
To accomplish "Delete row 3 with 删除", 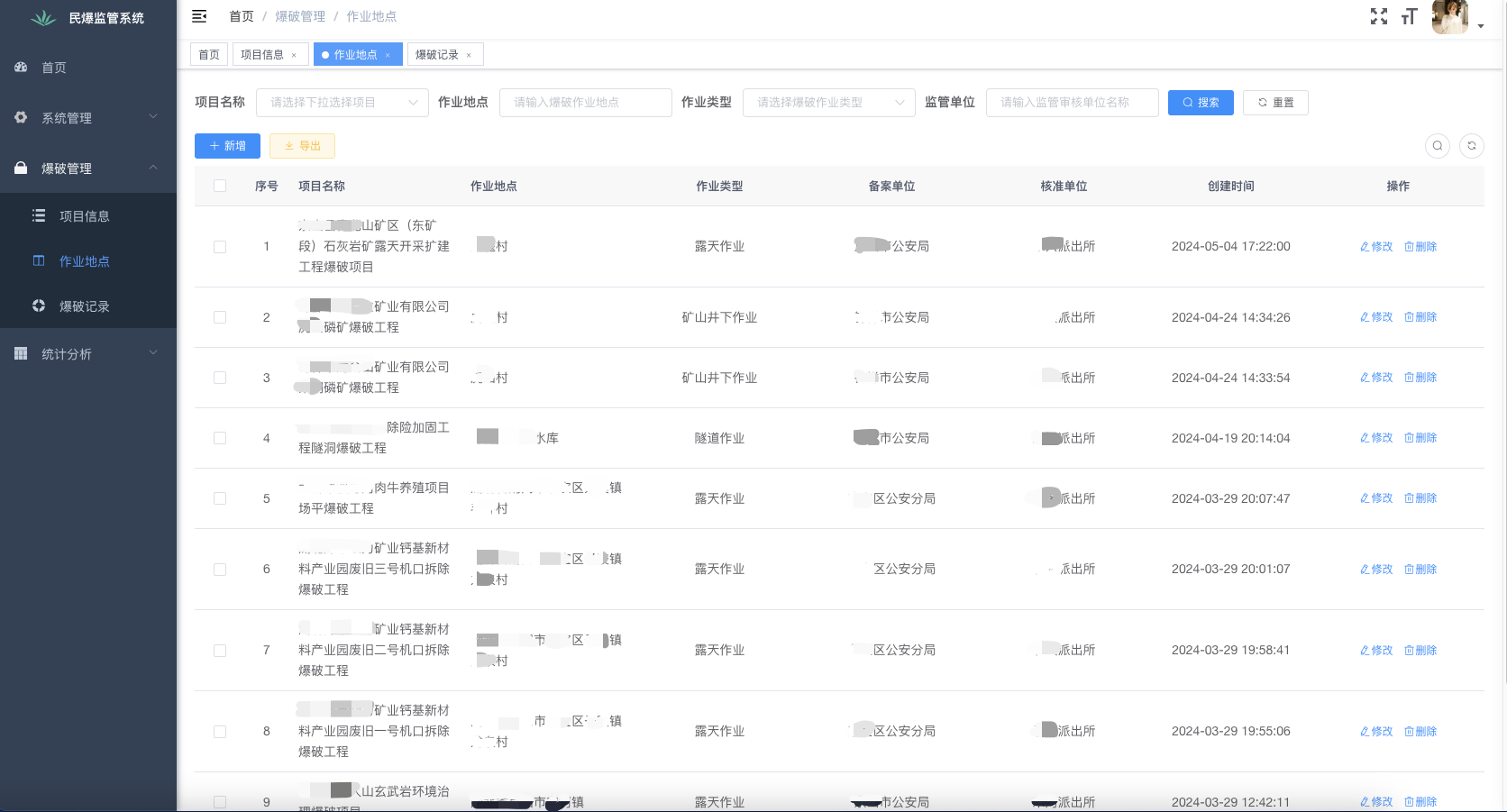I will 1420,378.
